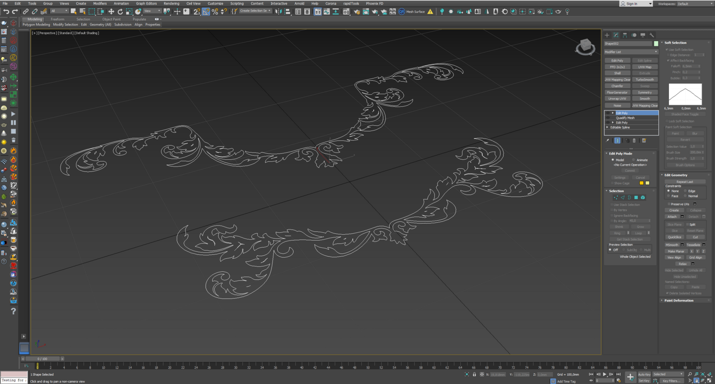715x384 pixels.
Task: Open the Hierarchy panel tab icon
Action: 625,35
